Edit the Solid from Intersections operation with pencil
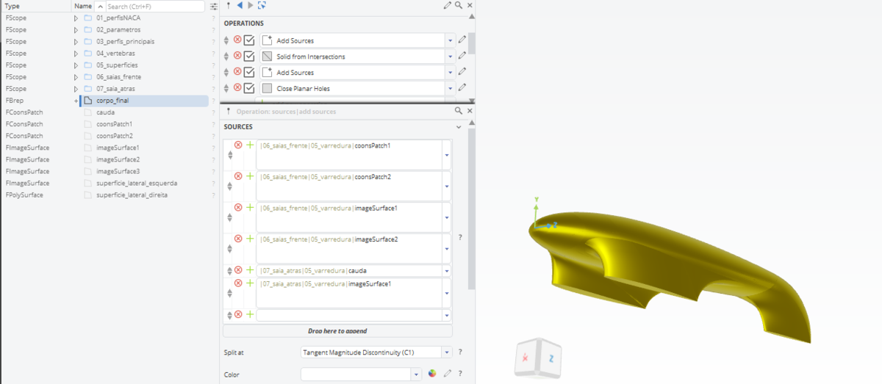The width and height of the screenshot is (882, 384). click(x=462, y=56)
